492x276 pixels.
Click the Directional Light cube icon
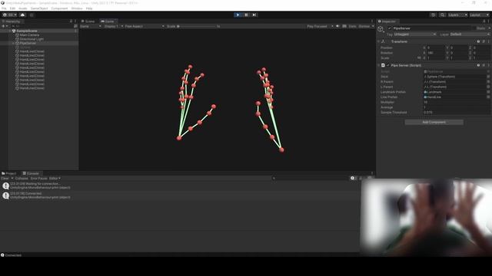click(17, 39)
